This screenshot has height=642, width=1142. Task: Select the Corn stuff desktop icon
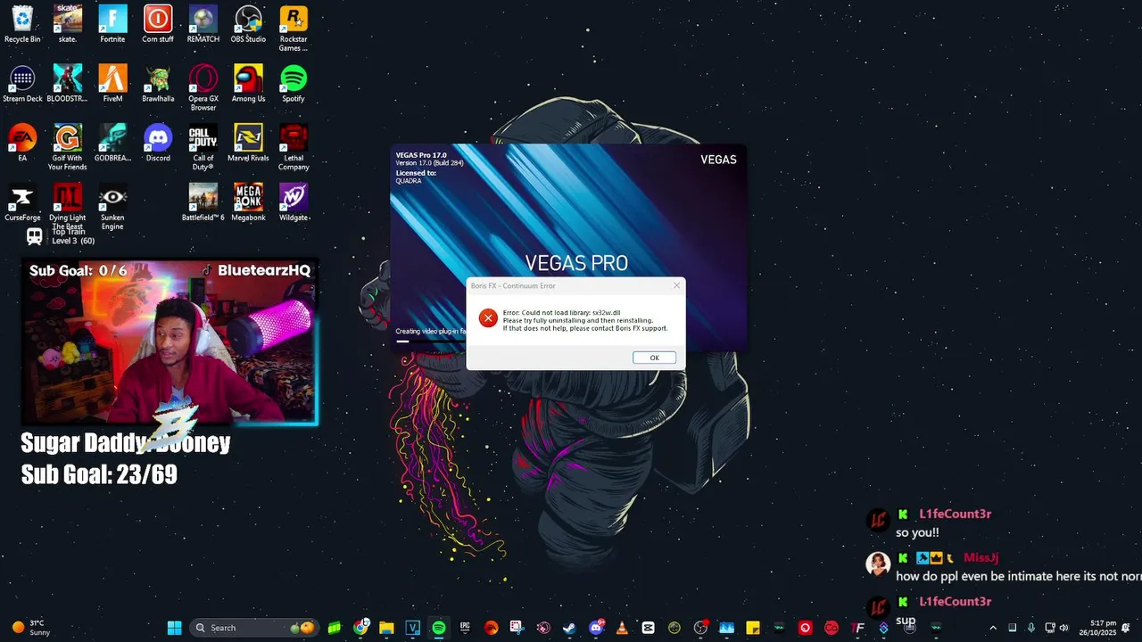pos(158,24)
